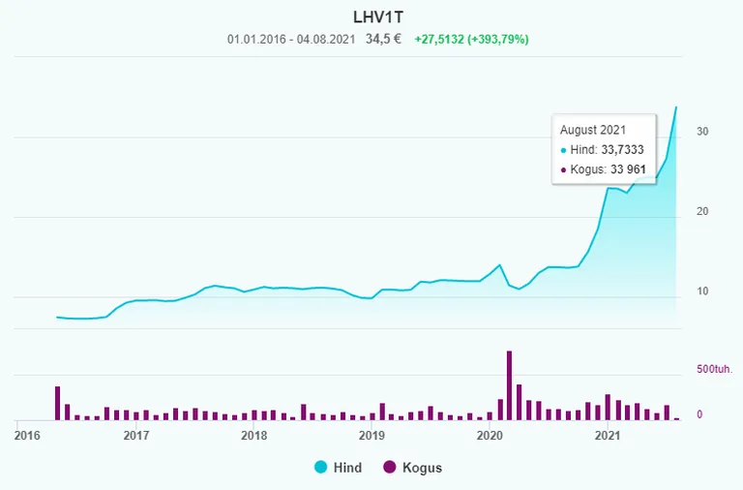Click the cyan Hind legend circle

321,467
